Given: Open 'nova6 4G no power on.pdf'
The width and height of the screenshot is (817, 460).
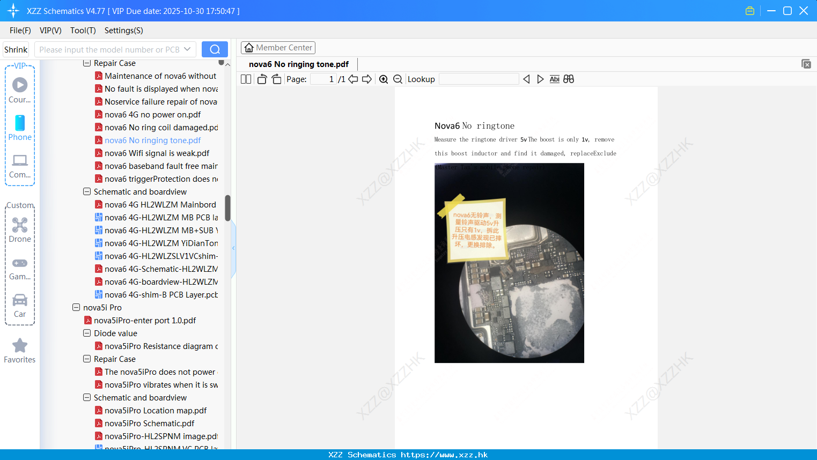Looking at the screenshot, I should tap(148, 115).
